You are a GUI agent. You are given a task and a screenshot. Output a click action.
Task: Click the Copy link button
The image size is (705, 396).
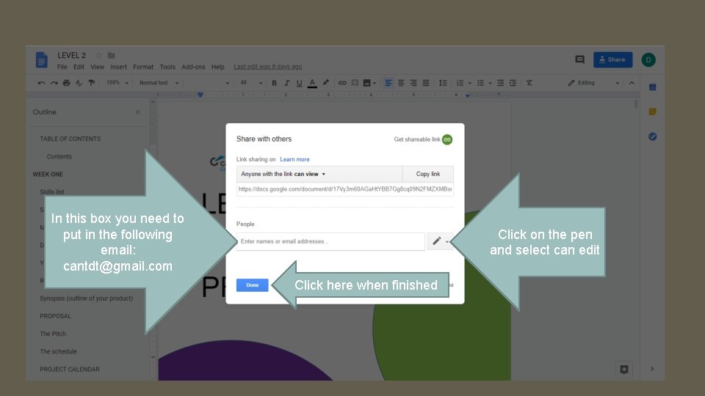tap(428, 174)
